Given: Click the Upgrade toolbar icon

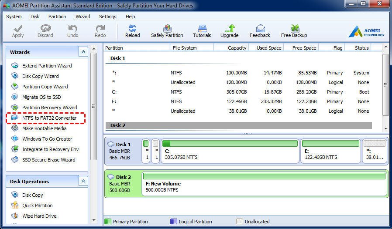Looking at the screenshot, I should click(x=230, y=28).
